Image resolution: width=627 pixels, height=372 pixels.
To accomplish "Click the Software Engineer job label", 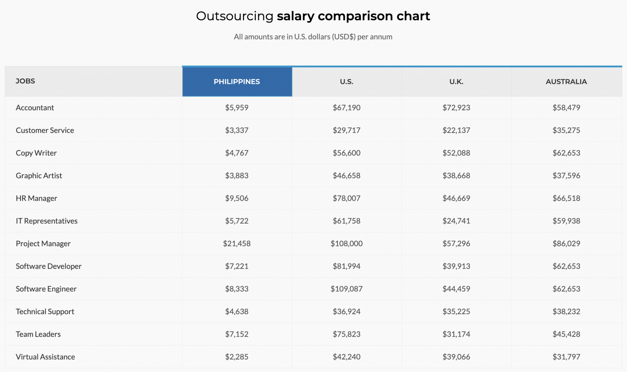I will pyautogui.click(x=46, y=289).
